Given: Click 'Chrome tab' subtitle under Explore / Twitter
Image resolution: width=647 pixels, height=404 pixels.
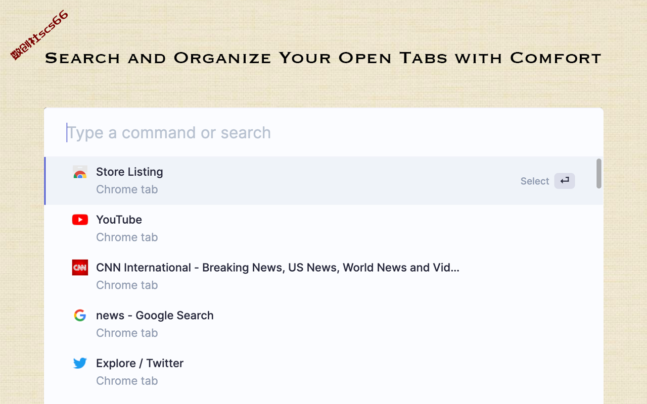Looking at the screenshot, I should [x=127, y=381].
